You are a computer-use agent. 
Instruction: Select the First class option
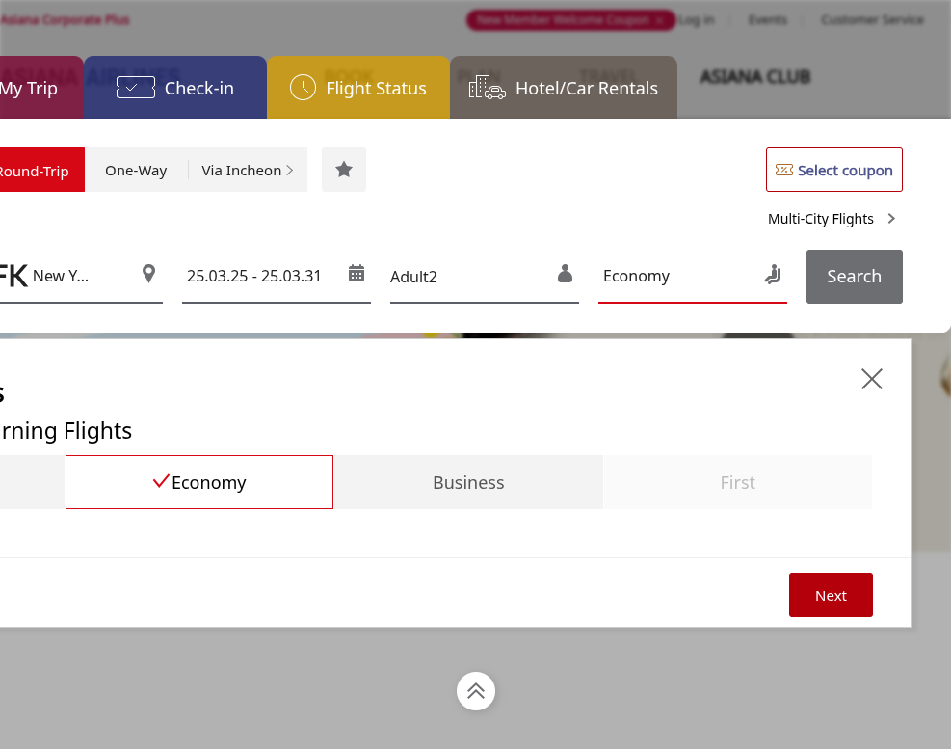coord(738,482)
